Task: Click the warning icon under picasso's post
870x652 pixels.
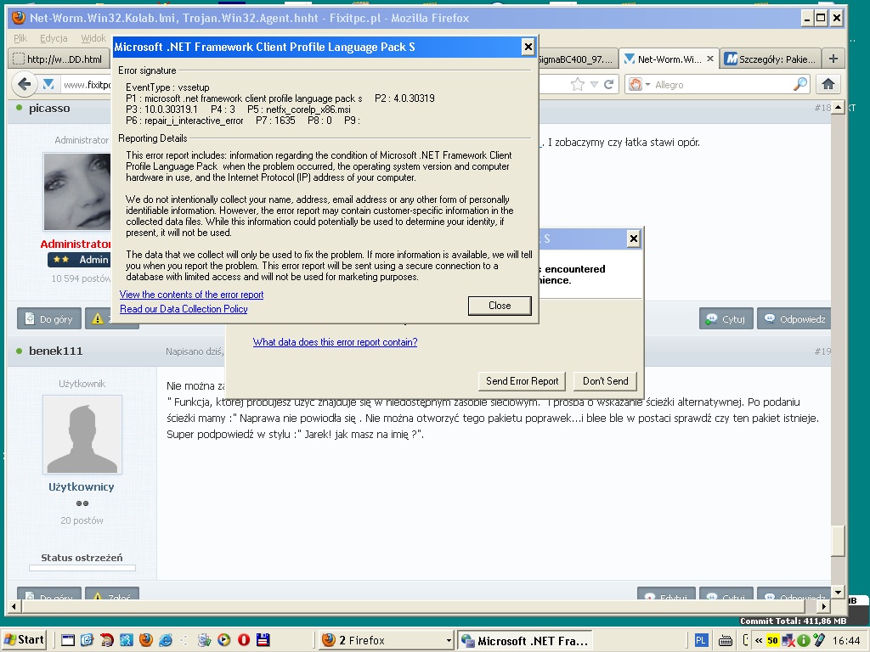Action: (x=99, y=319)
